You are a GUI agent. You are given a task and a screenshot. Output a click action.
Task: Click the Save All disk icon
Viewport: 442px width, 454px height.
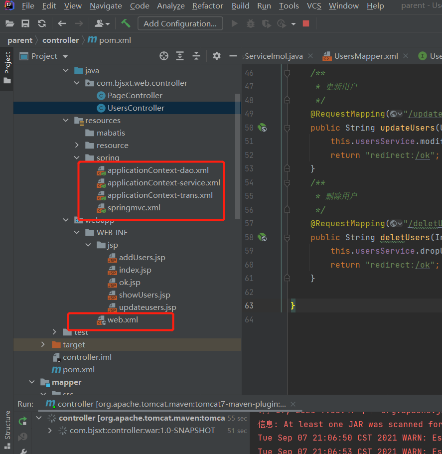(x=25, y=23)
